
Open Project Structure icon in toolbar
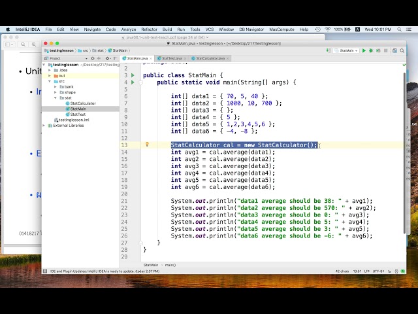point(394,50)
